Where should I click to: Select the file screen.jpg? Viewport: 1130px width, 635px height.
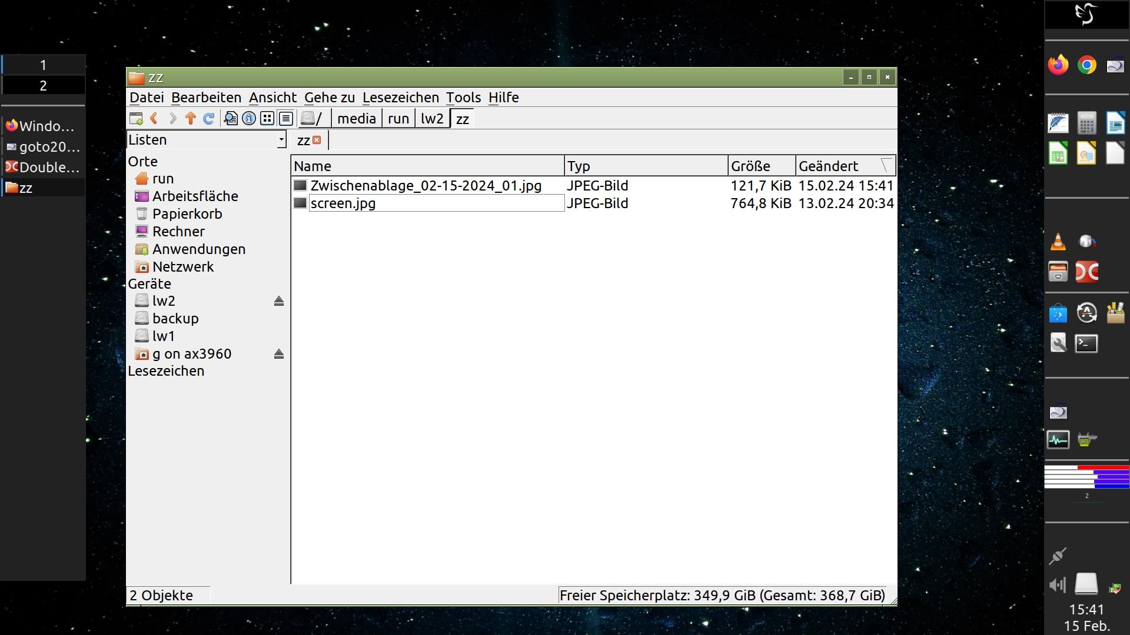click(x=343, y=203)
